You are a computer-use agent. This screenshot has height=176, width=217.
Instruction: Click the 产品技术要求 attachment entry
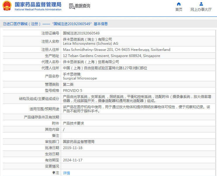click(x=74, y=123)
